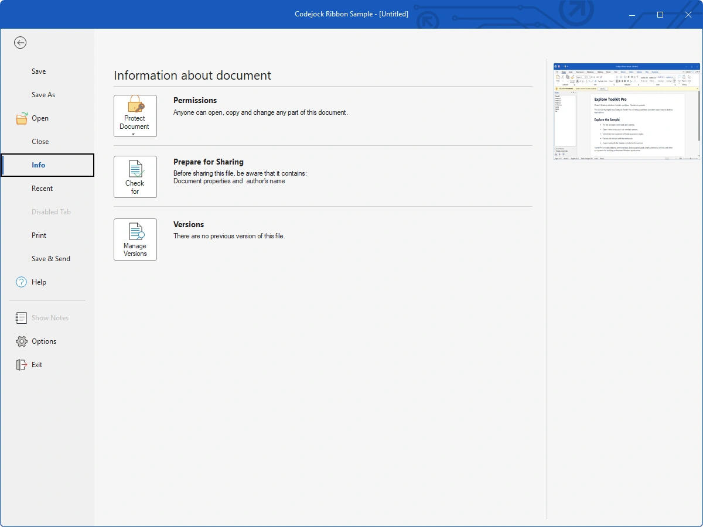Click the Options gear icon

[x=22, y=341]
